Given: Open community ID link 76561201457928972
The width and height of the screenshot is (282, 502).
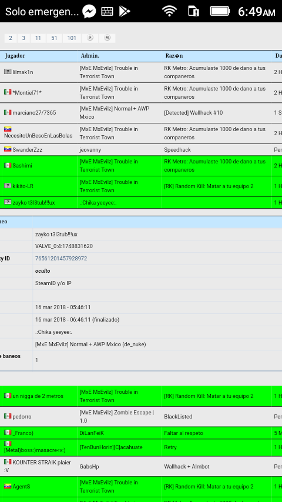Looking at the screenshot, I should tap(61, 259).
